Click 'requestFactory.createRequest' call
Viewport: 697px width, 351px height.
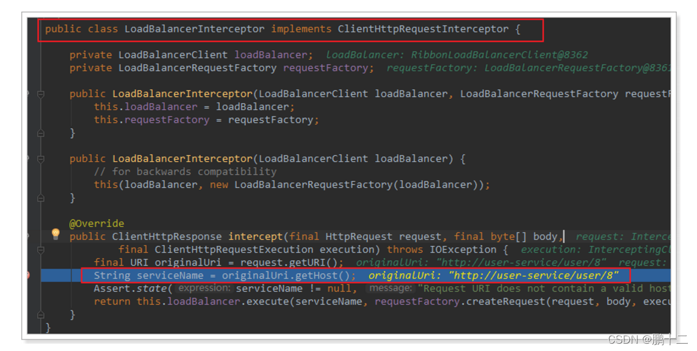tap(460, 302)
